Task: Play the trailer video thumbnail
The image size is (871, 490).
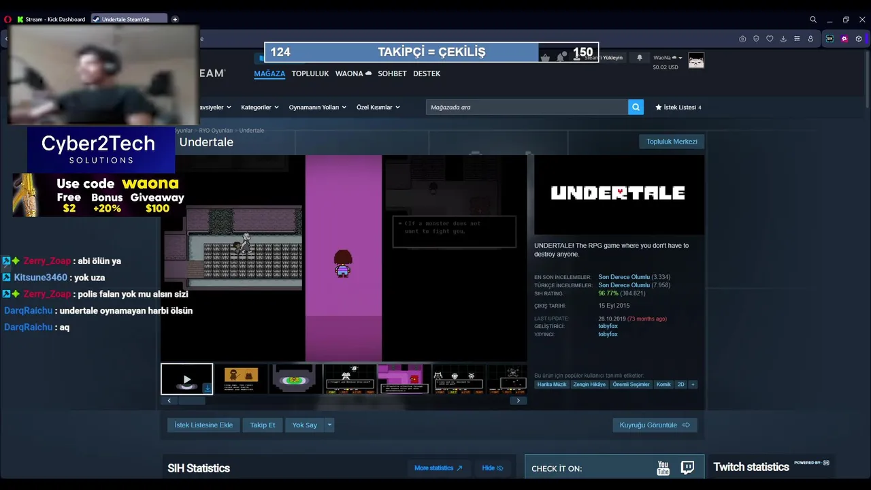Action: [x=186, y=379]
